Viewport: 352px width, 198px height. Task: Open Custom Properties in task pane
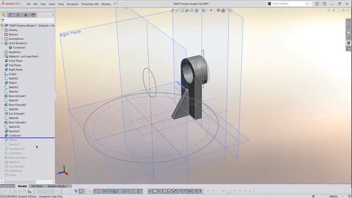point(349,48)
